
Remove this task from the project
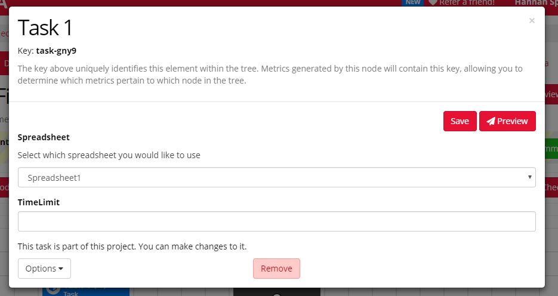point(276,269)
